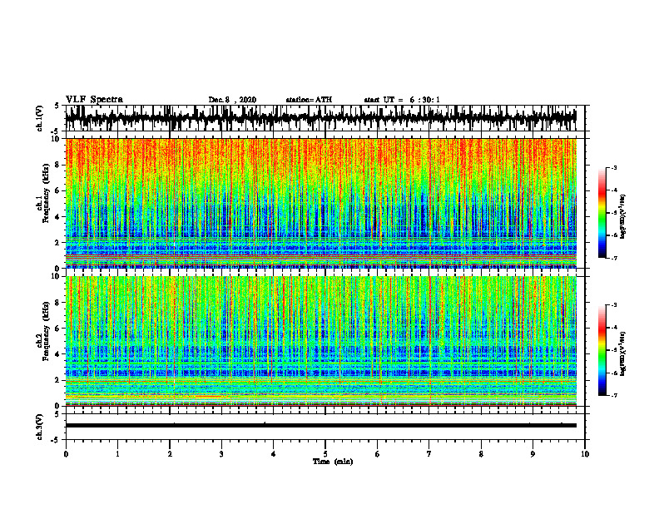Click the "10" tick on the time axis
659x509 pixels.
[585, 454]
